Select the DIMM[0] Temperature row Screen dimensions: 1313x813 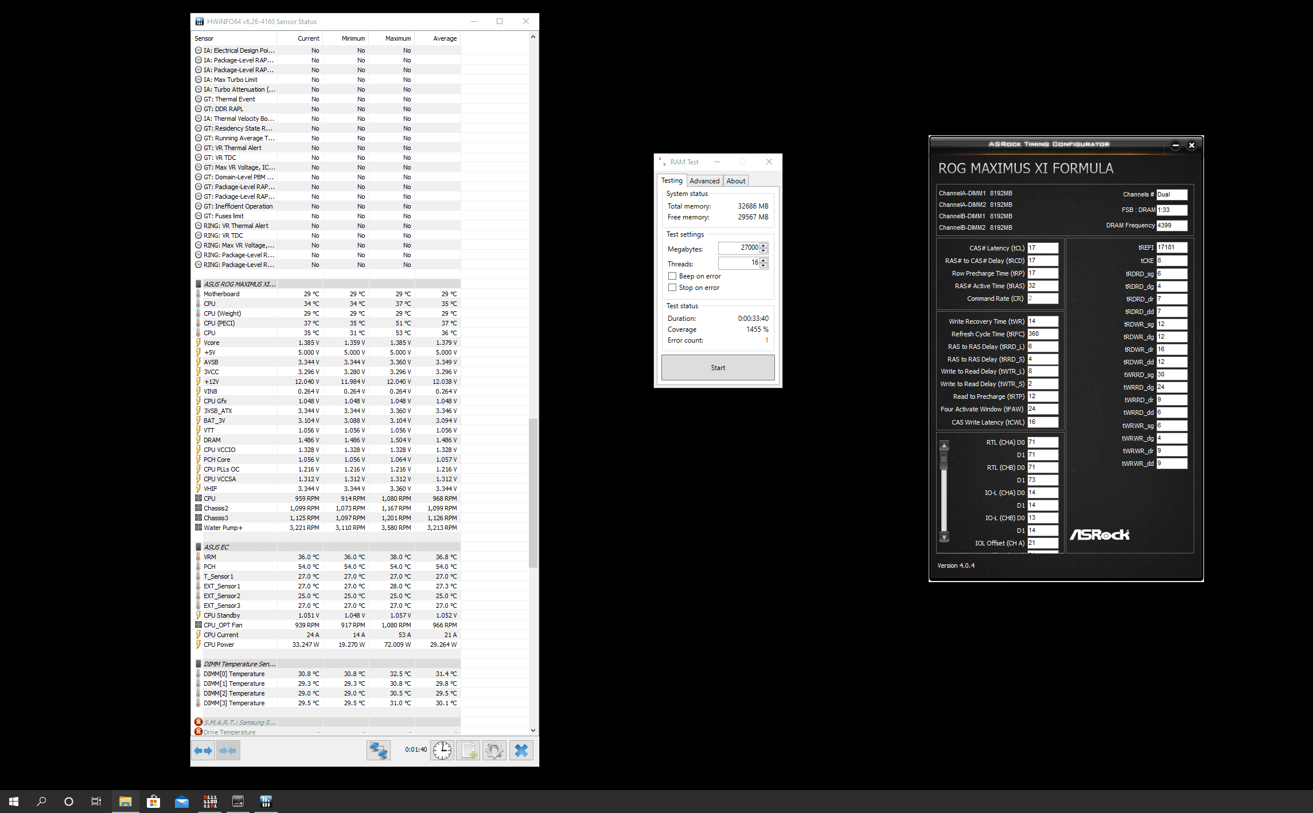[326, 674]
